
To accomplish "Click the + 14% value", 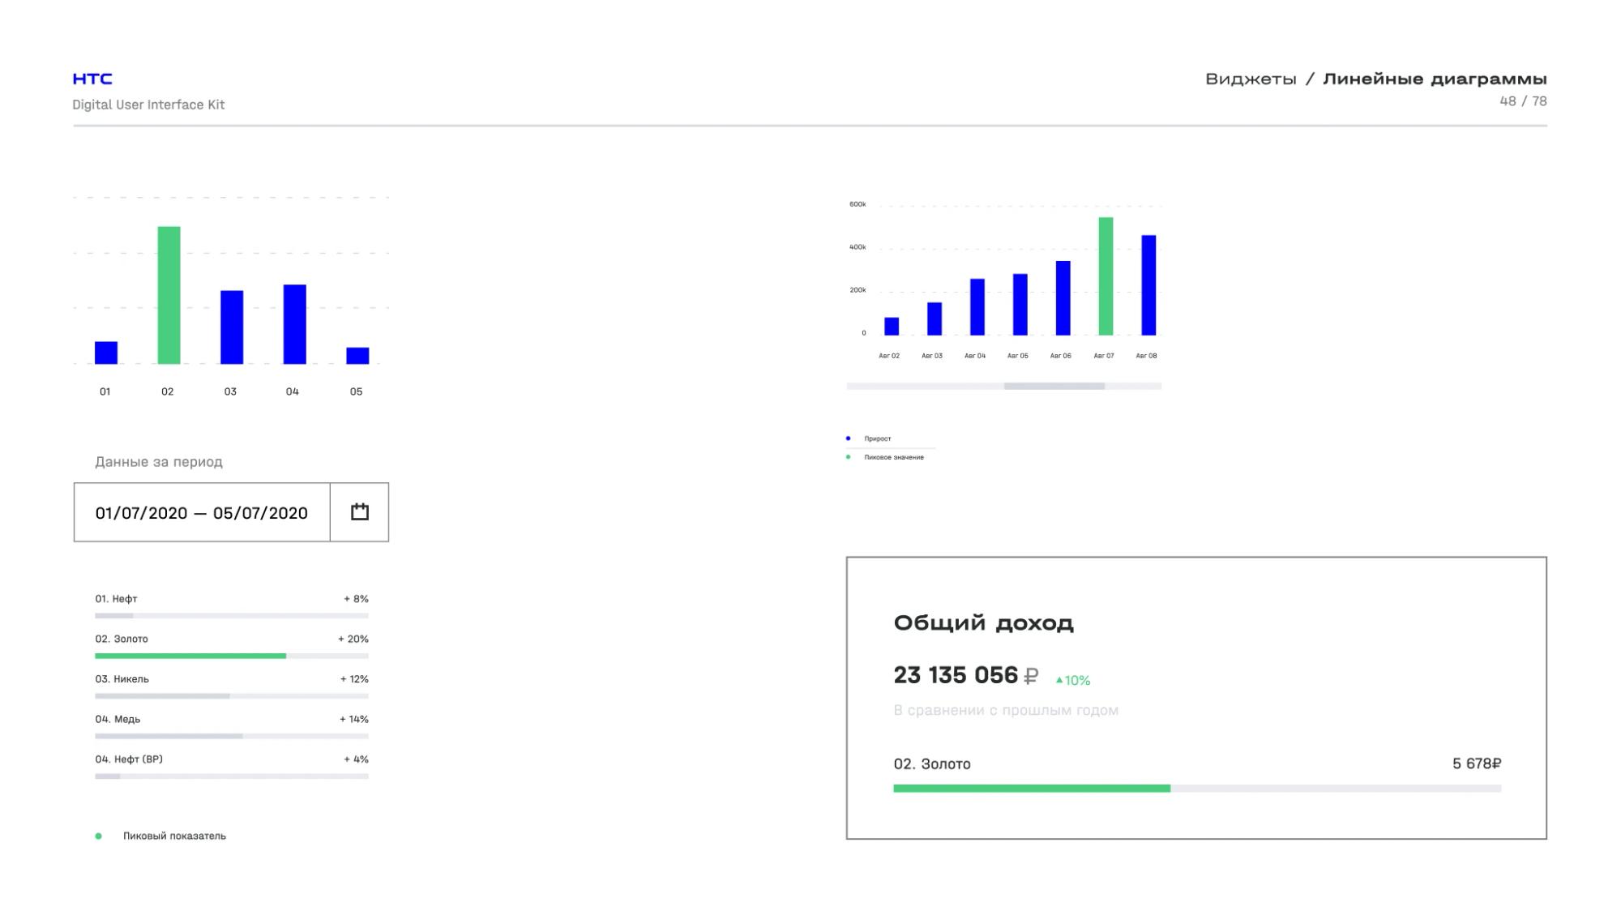I will tap(354, 719).
